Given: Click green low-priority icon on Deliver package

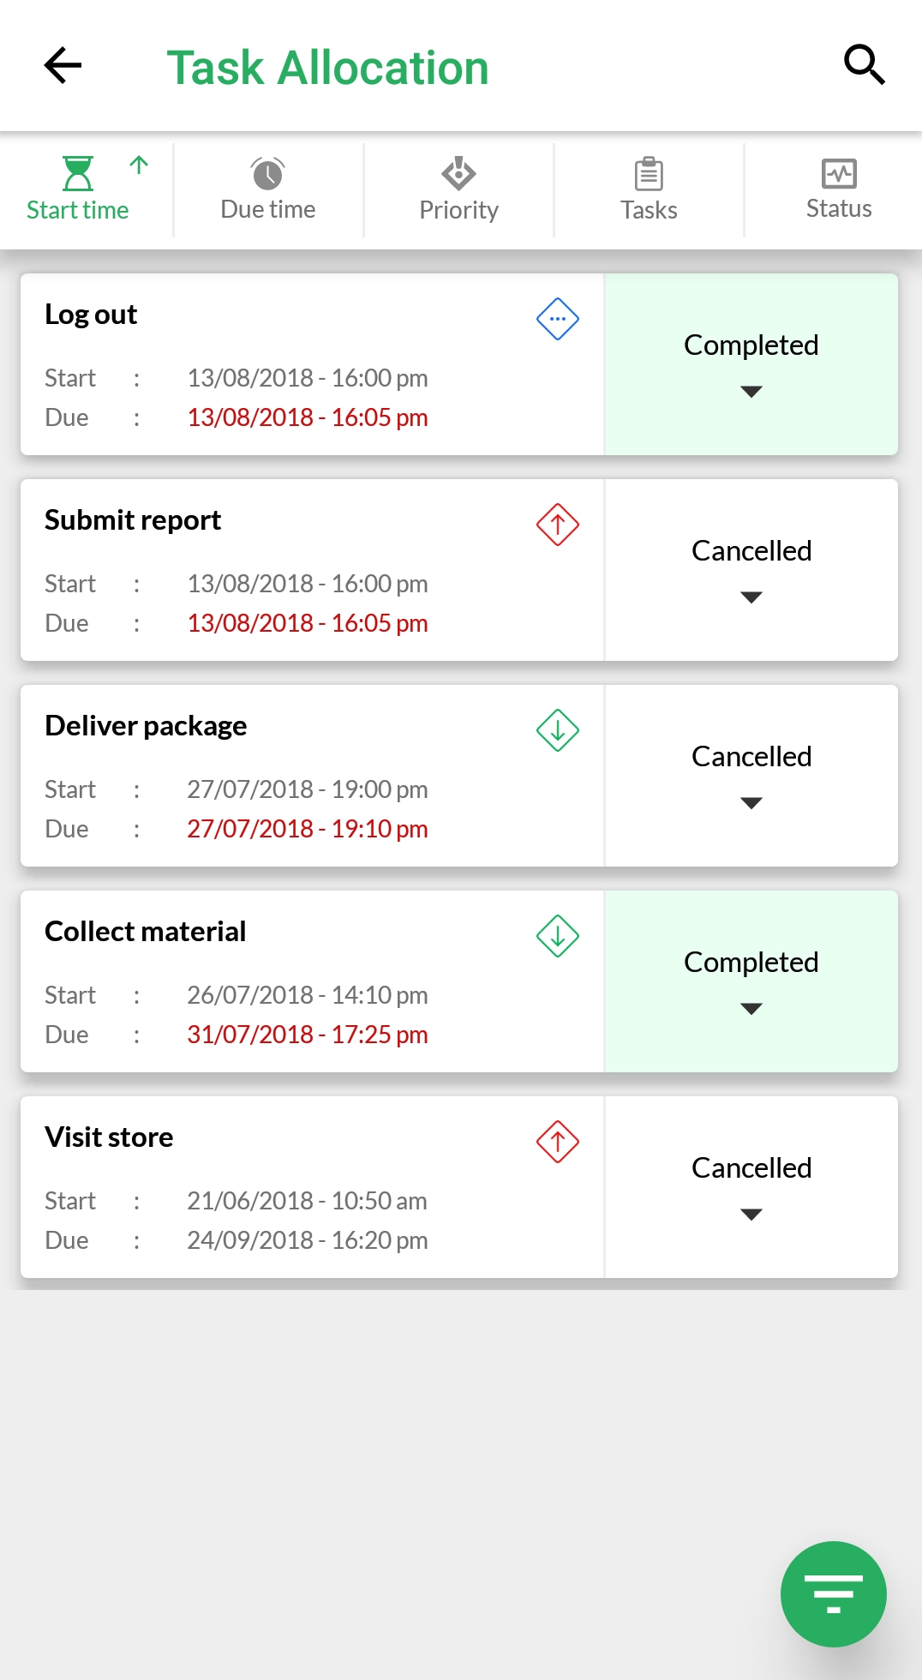Looking at the screenshot, I should [x=558, y=730].
